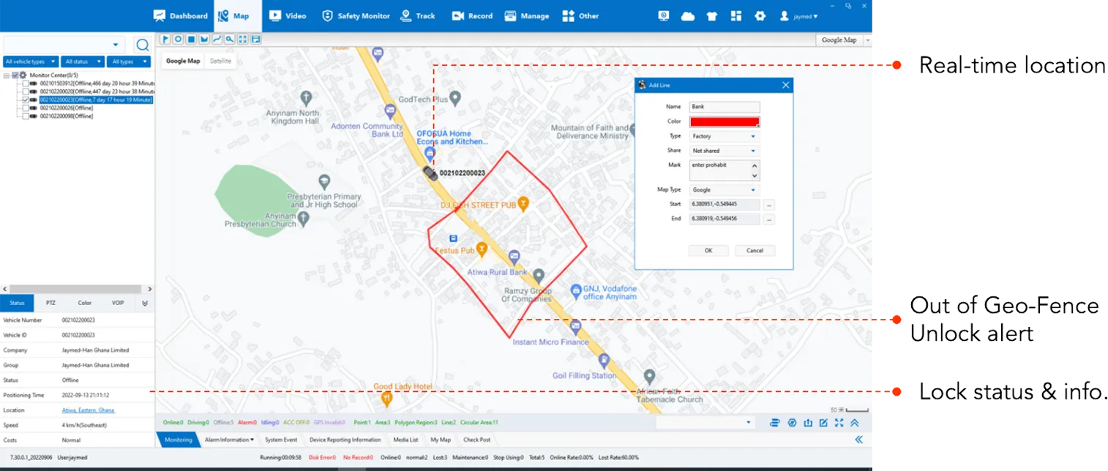Open the Manage module
This screenshot has width=1108, height=471.
coord(526,15)
